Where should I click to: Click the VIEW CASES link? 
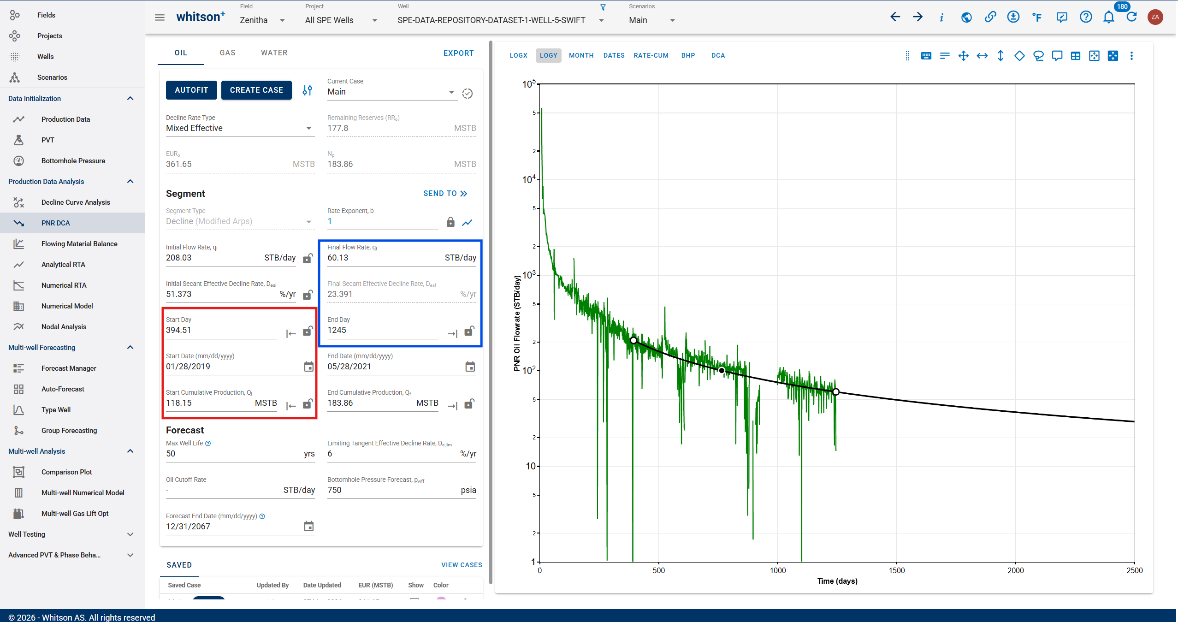pos(462,565)
